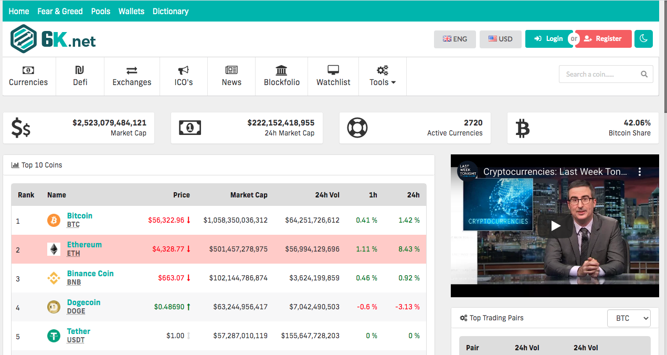Open Blockfolio bank building icon
The image size is (667, 355).
(281, 70)
